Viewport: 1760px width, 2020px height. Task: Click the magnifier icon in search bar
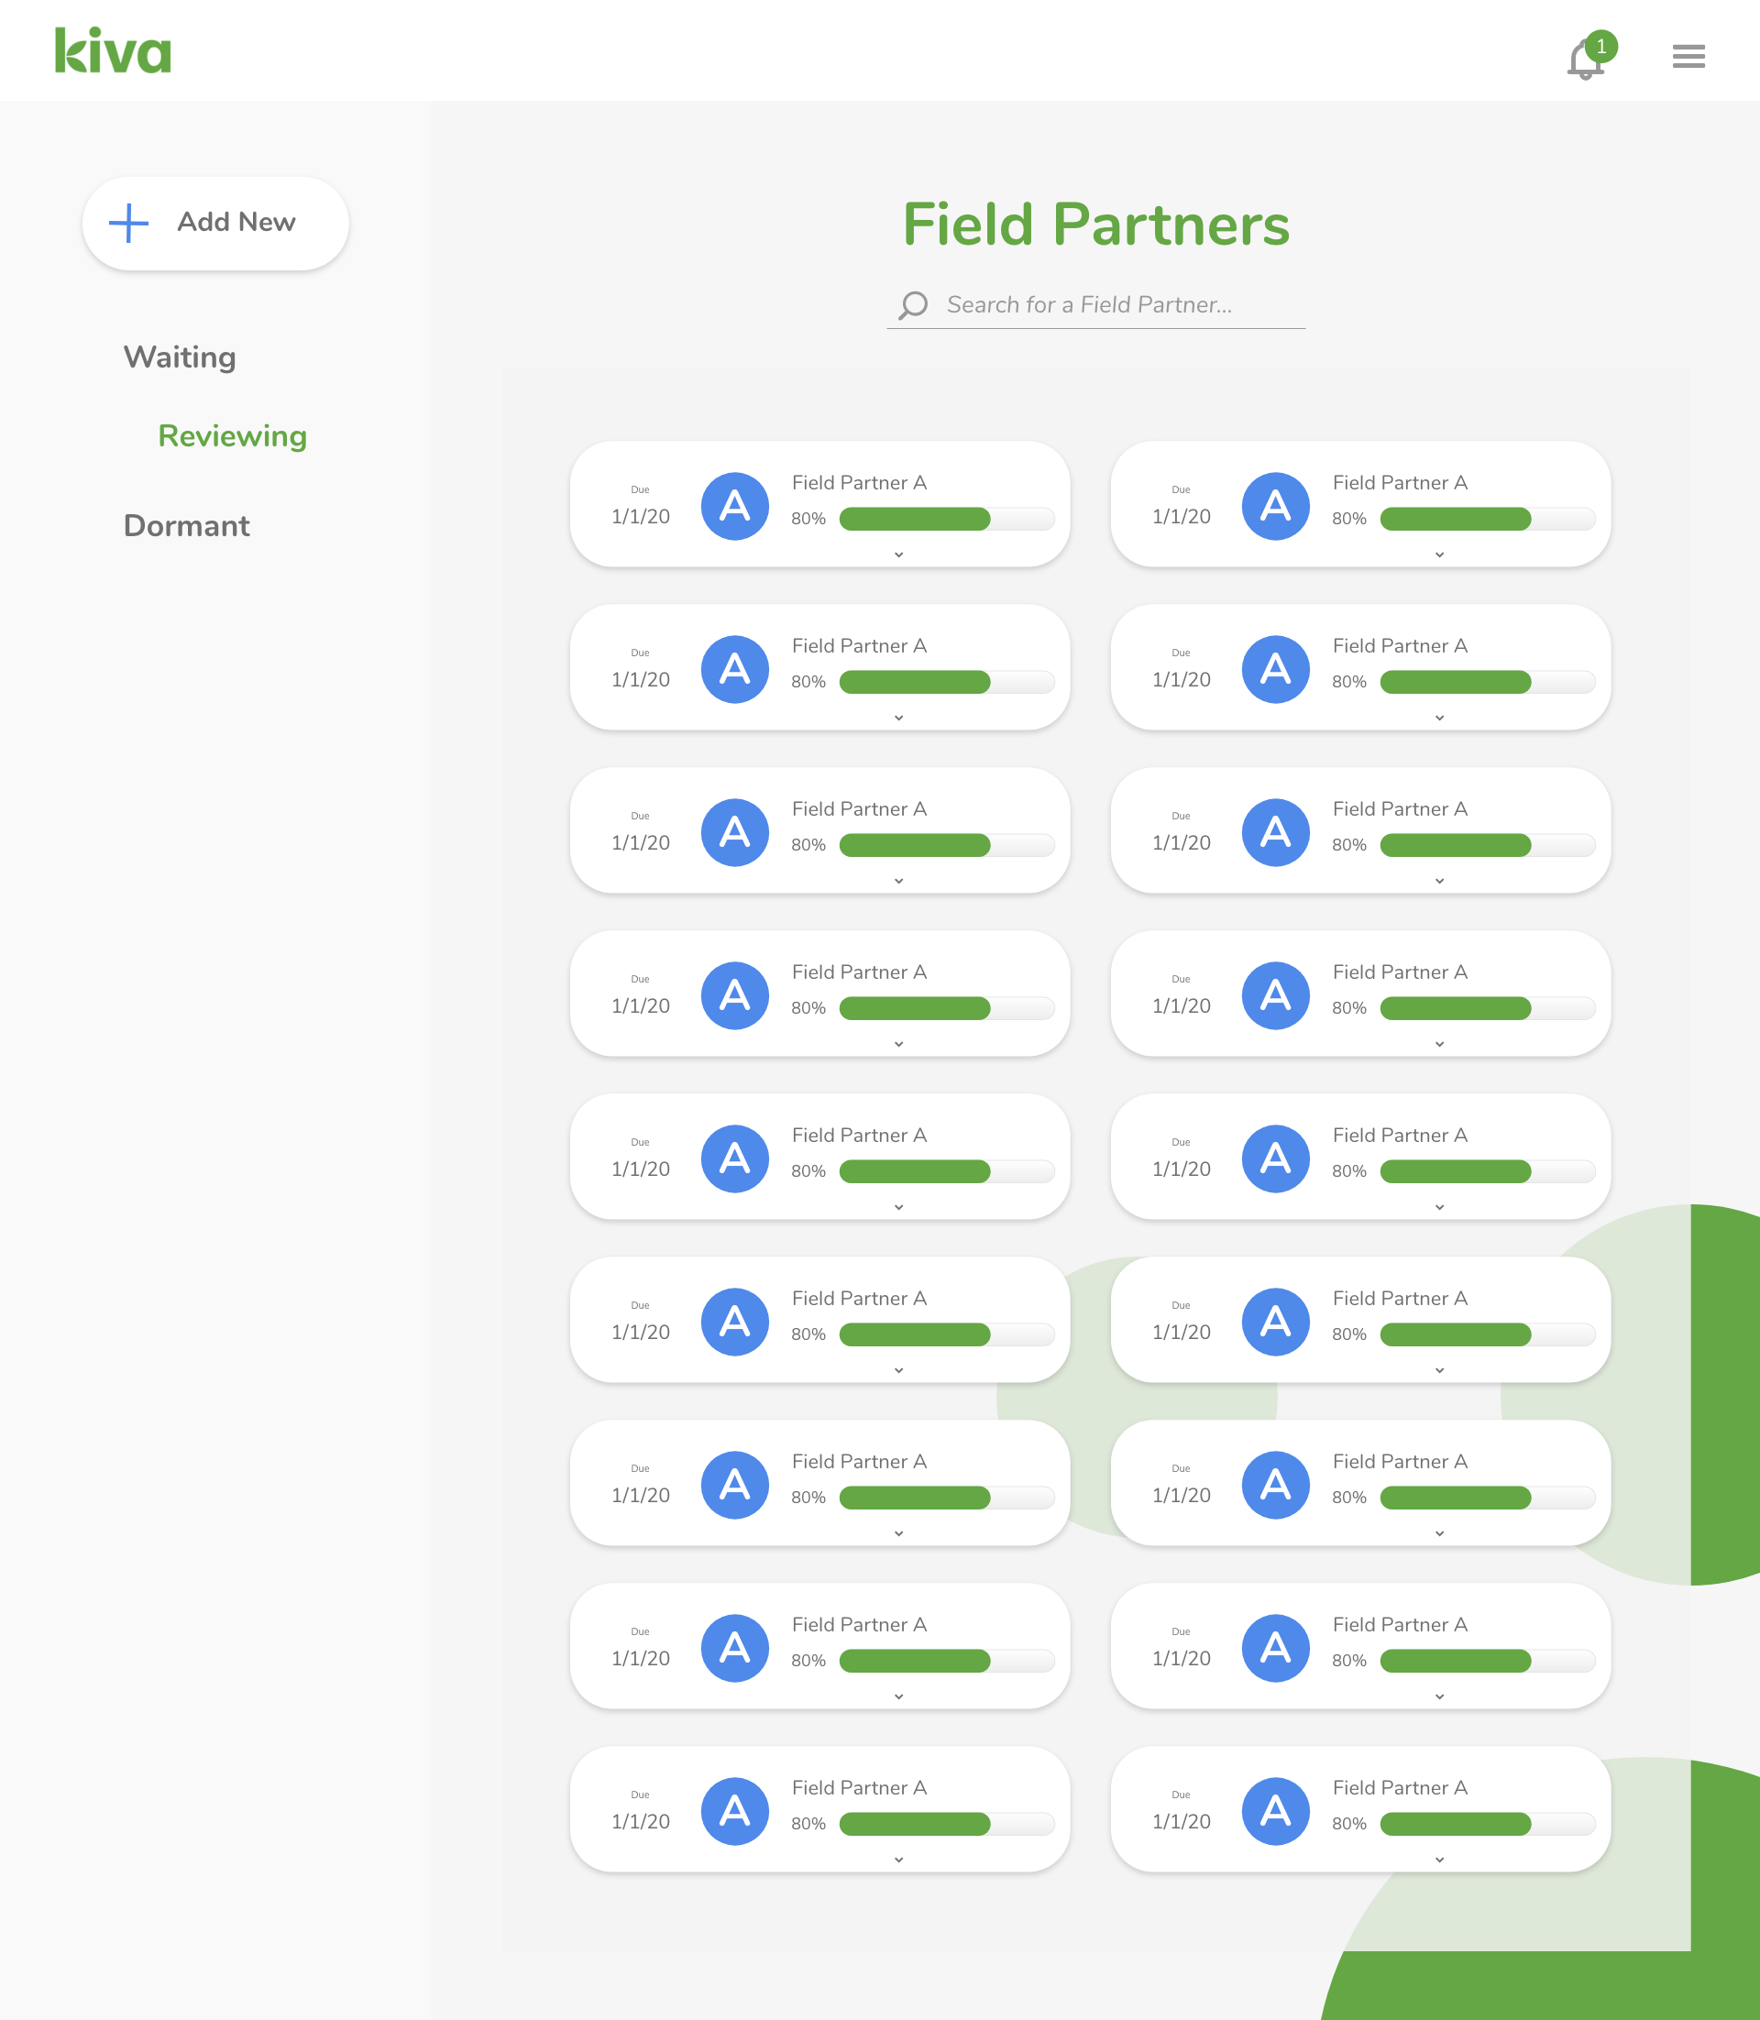(x=912, y=305)
